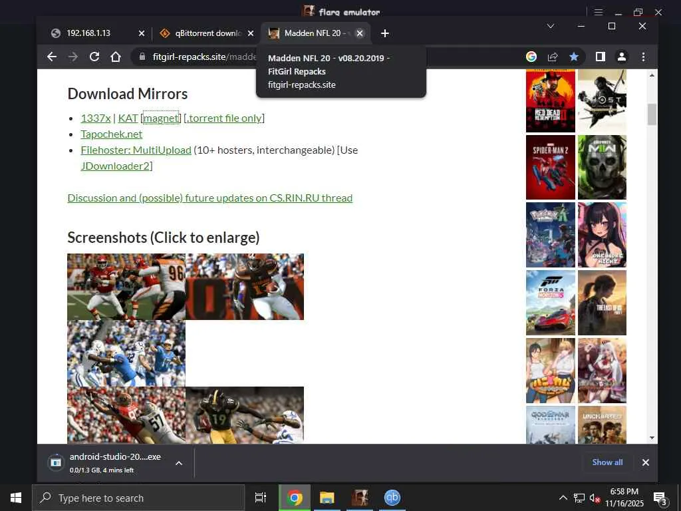Open Uncharted cover
Image resolution: width=681 pixels, height=511 pixels.
point(602,425)
